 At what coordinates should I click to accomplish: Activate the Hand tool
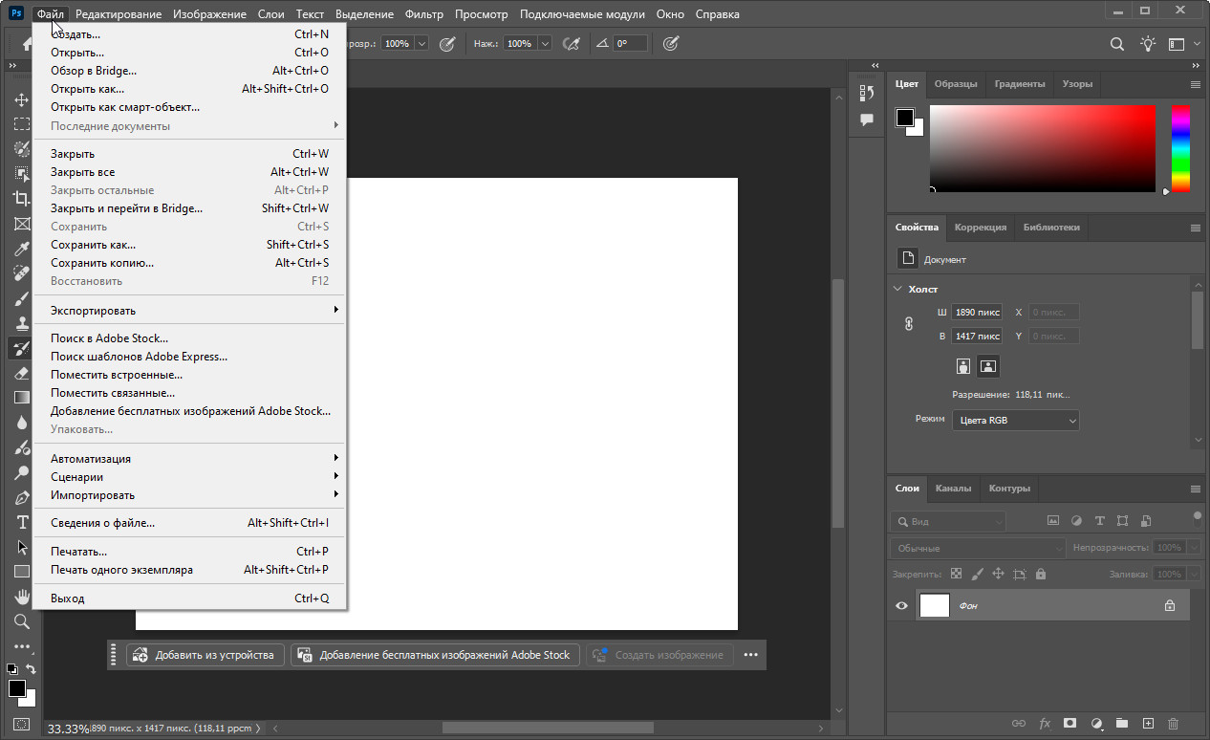click(x=21, y=597)
